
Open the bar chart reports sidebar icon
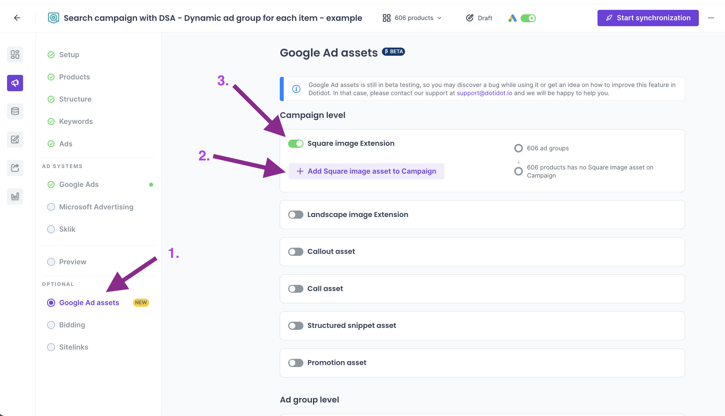[x=15, y=196]
